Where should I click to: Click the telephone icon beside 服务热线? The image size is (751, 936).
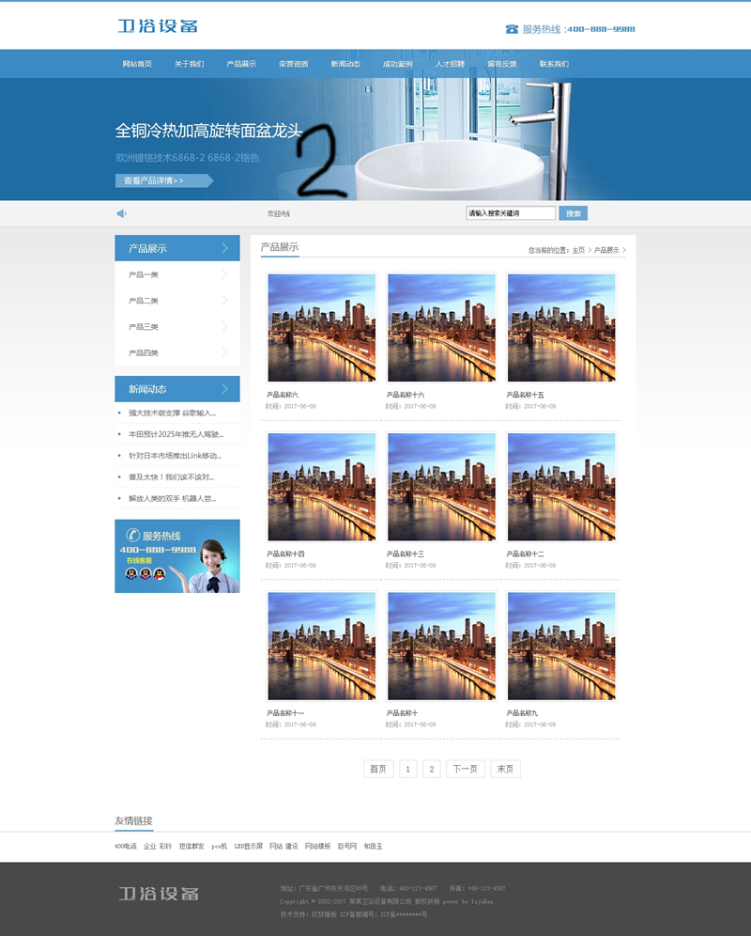click(512, 29)
